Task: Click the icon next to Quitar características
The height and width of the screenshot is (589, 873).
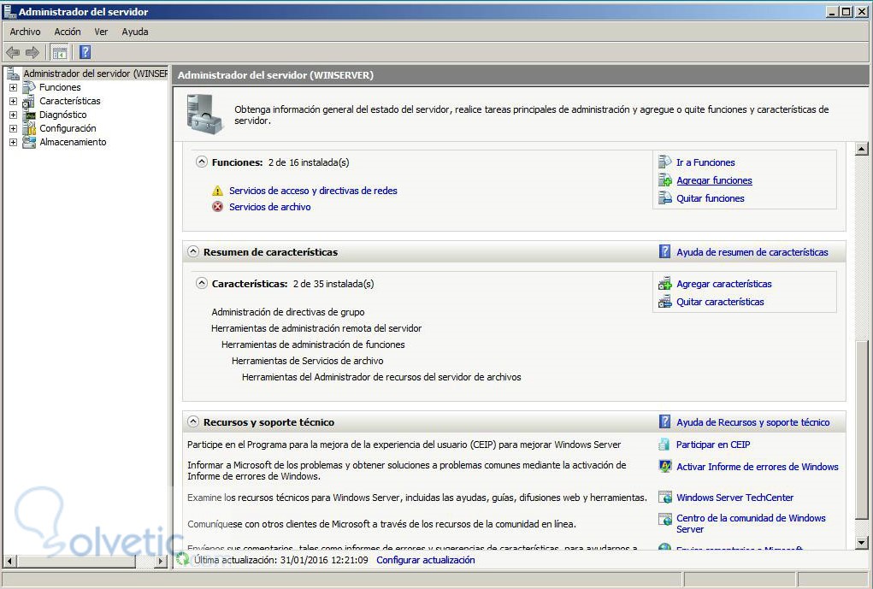Action: pyautogui.click(x=664, y=301)
